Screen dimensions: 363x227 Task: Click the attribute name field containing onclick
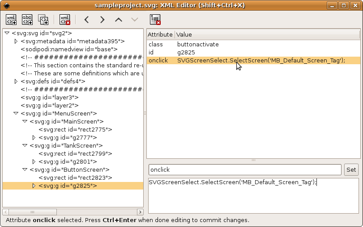pos(244,170)
